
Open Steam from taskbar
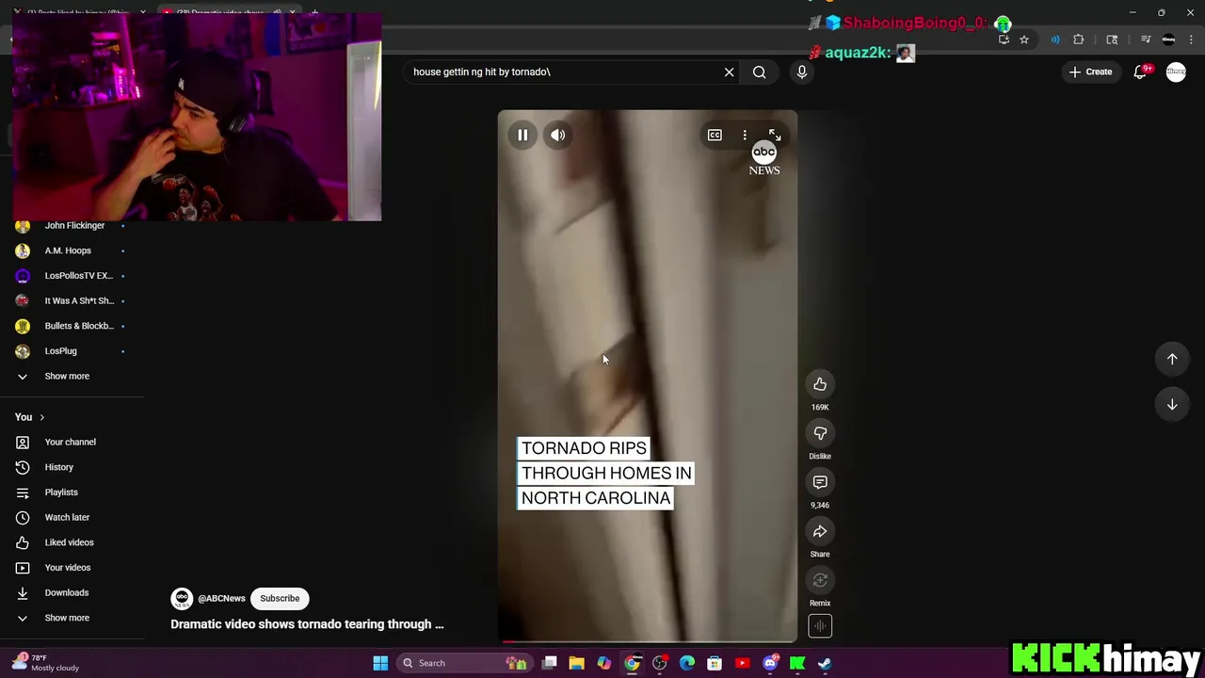click(825, 663)
